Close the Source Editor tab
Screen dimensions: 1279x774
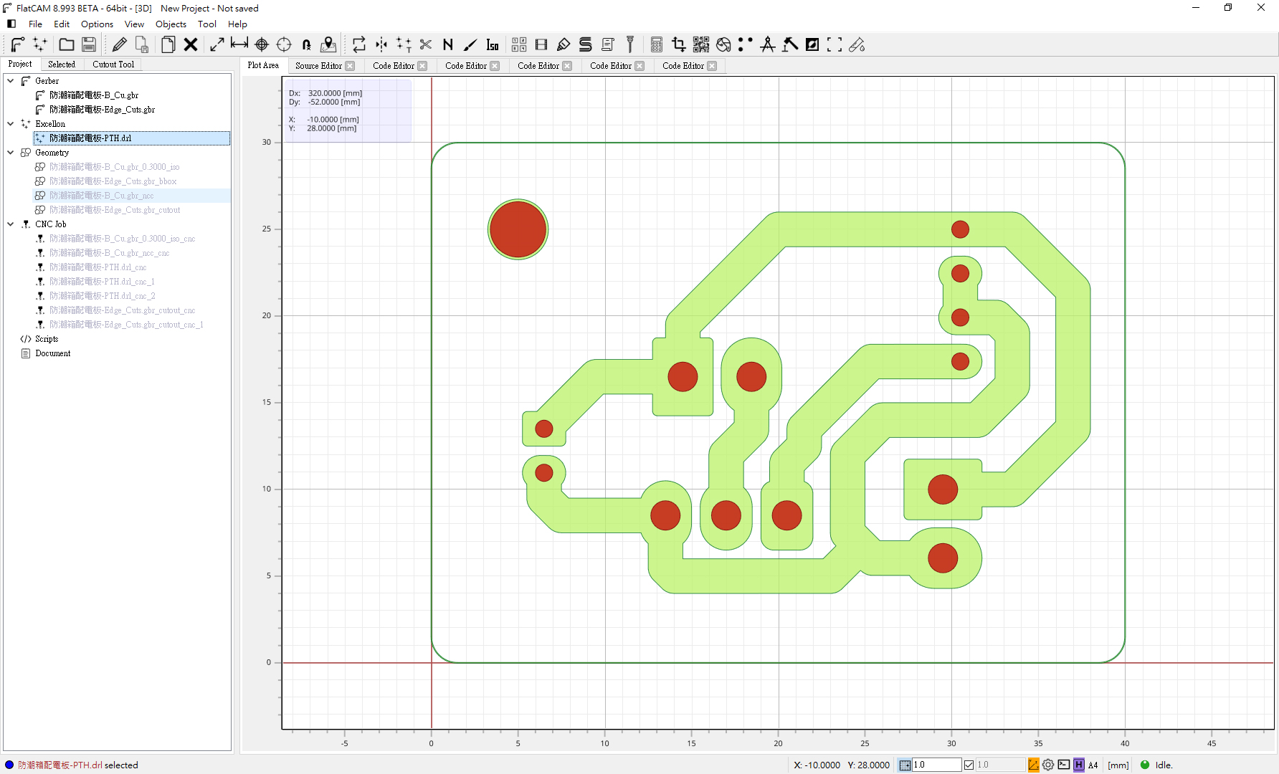pyautogui.click(x=350, y=66)
